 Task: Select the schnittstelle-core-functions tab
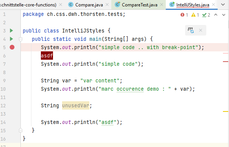(x=28, y=5)
